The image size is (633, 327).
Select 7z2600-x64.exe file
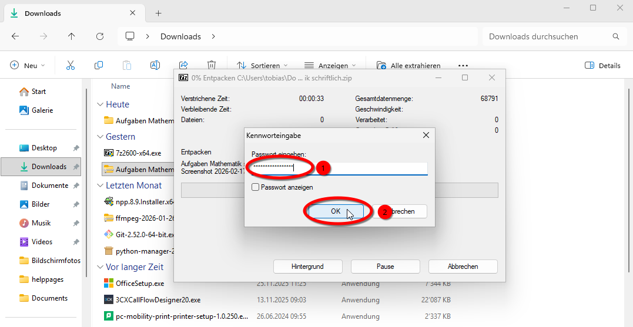coord(139,153)
